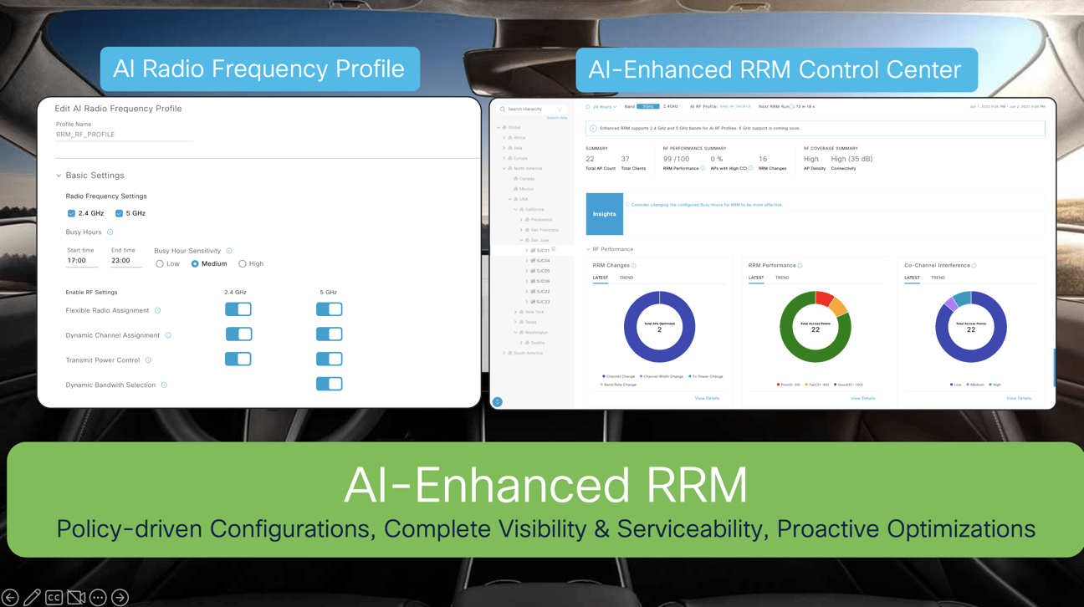Image resolution: width=1084 pixels, height=607 pixels.
Task: Select High Busy Hour Sensitivity
Action: [242, 263]
